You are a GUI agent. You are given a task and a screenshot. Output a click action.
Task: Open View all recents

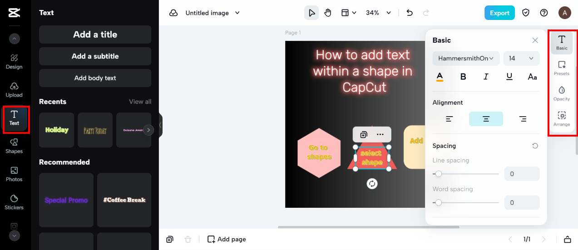tap(140, 102)
